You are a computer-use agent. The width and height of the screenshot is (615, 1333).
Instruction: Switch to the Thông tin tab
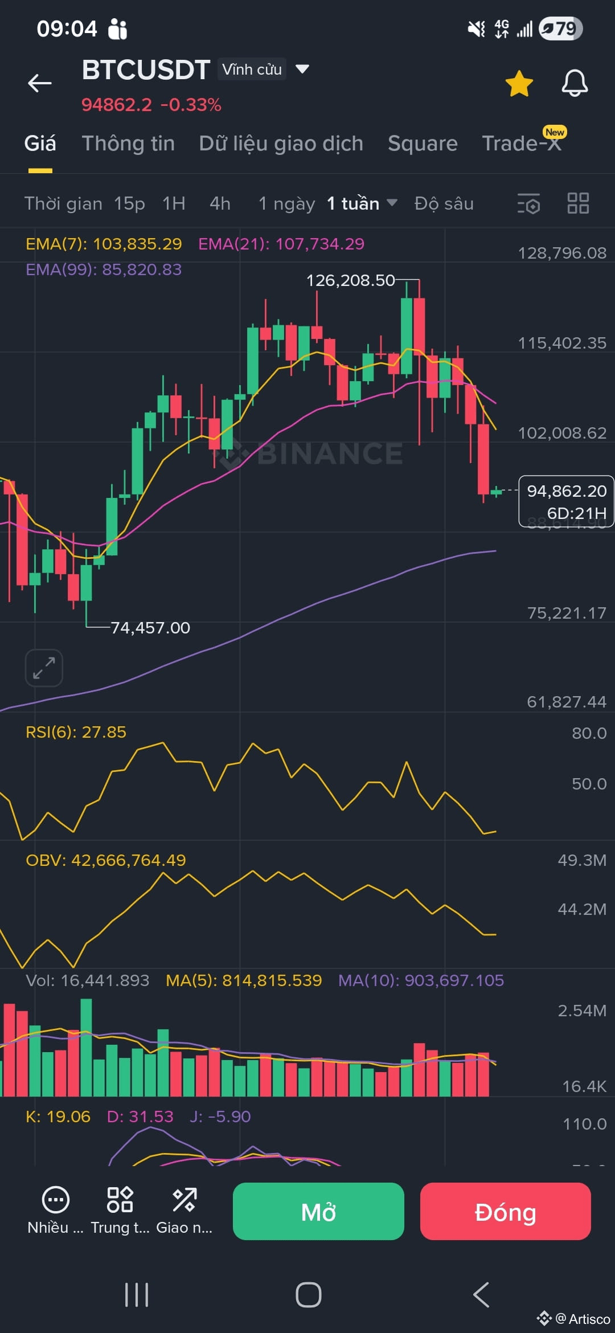click(x=128, y=144)
